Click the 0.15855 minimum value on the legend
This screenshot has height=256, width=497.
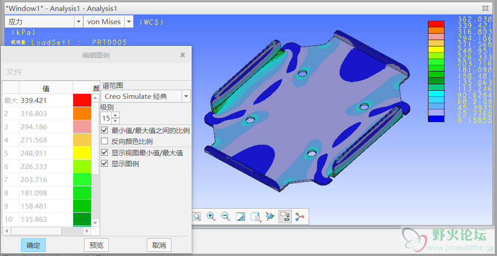coord(475,120)
